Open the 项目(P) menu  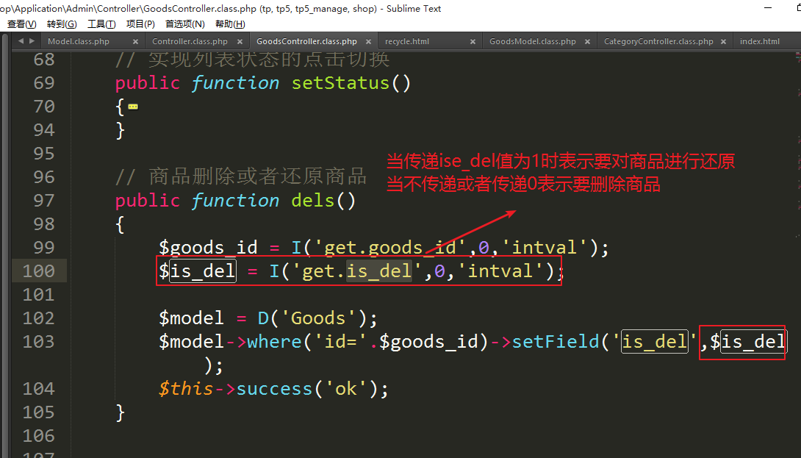coord(140,24)
